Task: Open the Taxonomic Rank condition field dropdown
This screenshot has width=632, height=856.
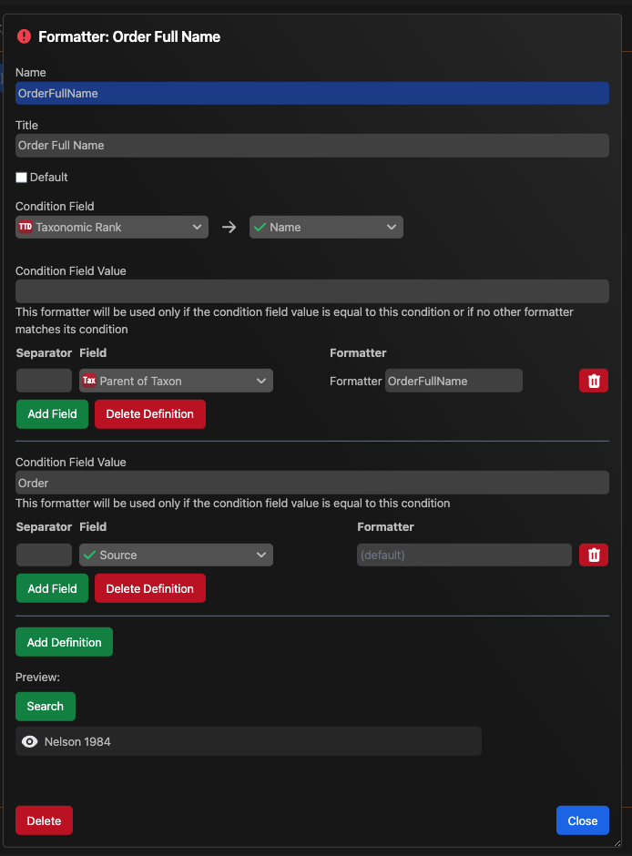Action: point(112,227)
